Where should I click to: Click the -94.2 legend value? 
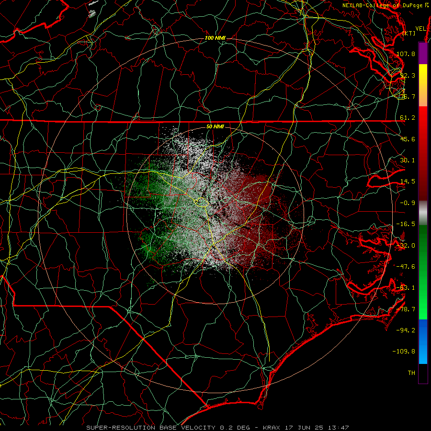[406, 330]
